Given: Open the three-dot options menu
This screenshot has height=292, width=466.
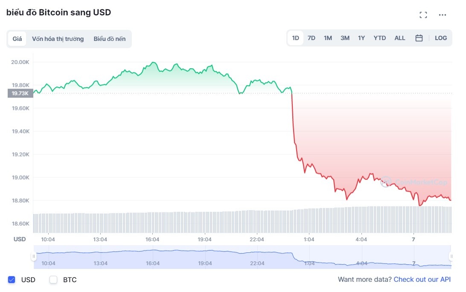Looking at the screenshot, I should pos(443,15).
